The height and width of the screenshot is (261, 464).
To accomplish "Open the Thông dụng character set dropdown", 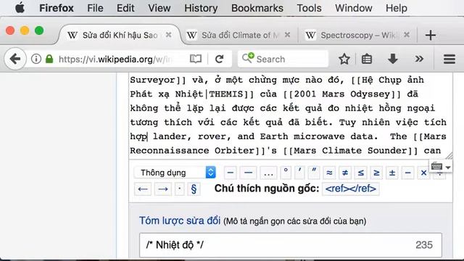I will pos(175,173).
